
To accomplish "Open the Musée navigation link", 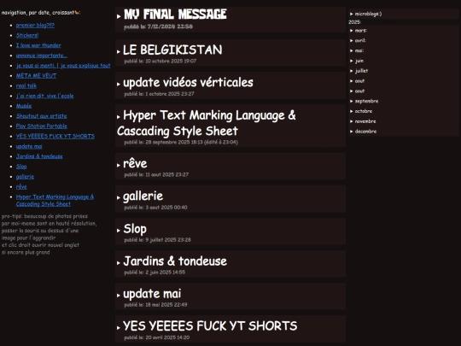I will [24, 106].
